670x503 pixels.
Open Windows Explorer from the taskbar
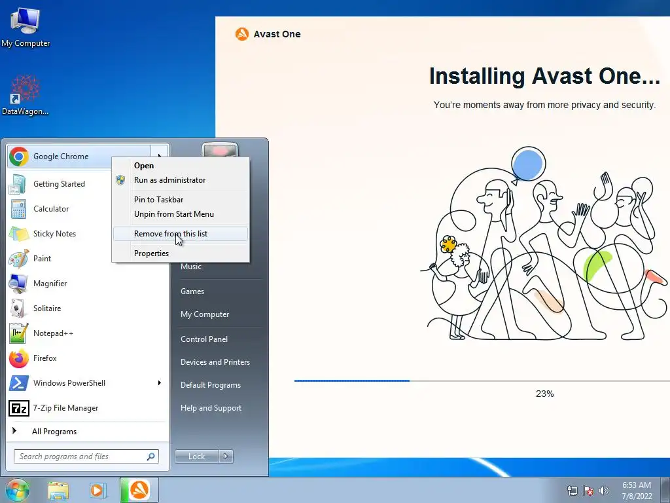[58, 490]
